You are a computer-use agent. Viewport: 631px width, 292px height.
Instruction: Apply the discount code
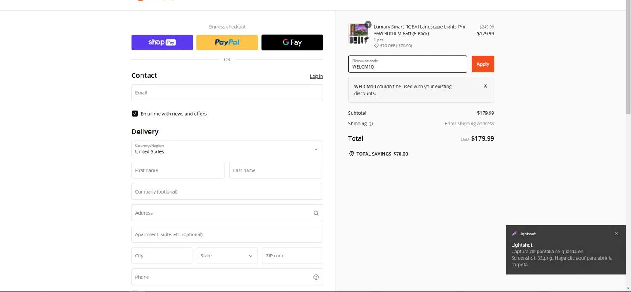483,64
